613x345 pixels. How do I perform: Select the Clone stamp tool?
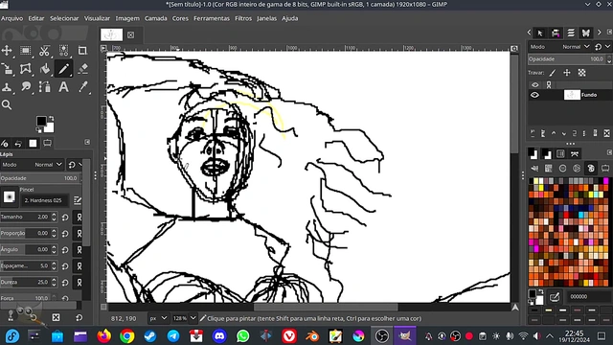7,87
